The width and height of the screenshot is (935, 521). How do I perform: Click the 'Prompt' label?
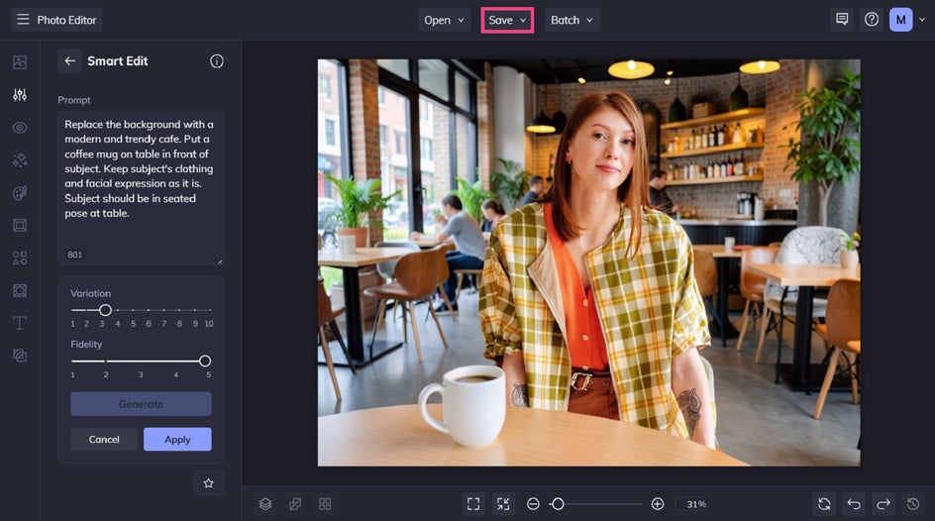pyautogui.click(x=74, y=100)
